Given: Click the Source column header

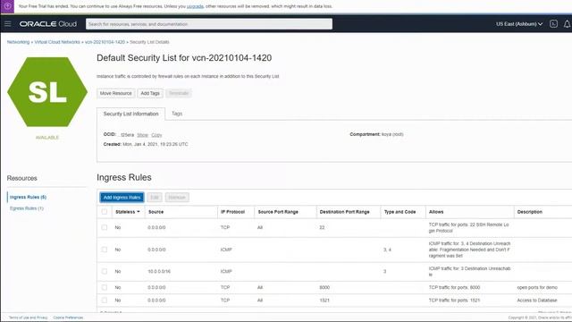Looking at the screenshot, I should 156,212.
